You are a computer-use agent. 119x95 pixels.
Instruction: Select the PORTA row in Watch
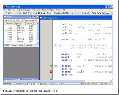(20, 32)
